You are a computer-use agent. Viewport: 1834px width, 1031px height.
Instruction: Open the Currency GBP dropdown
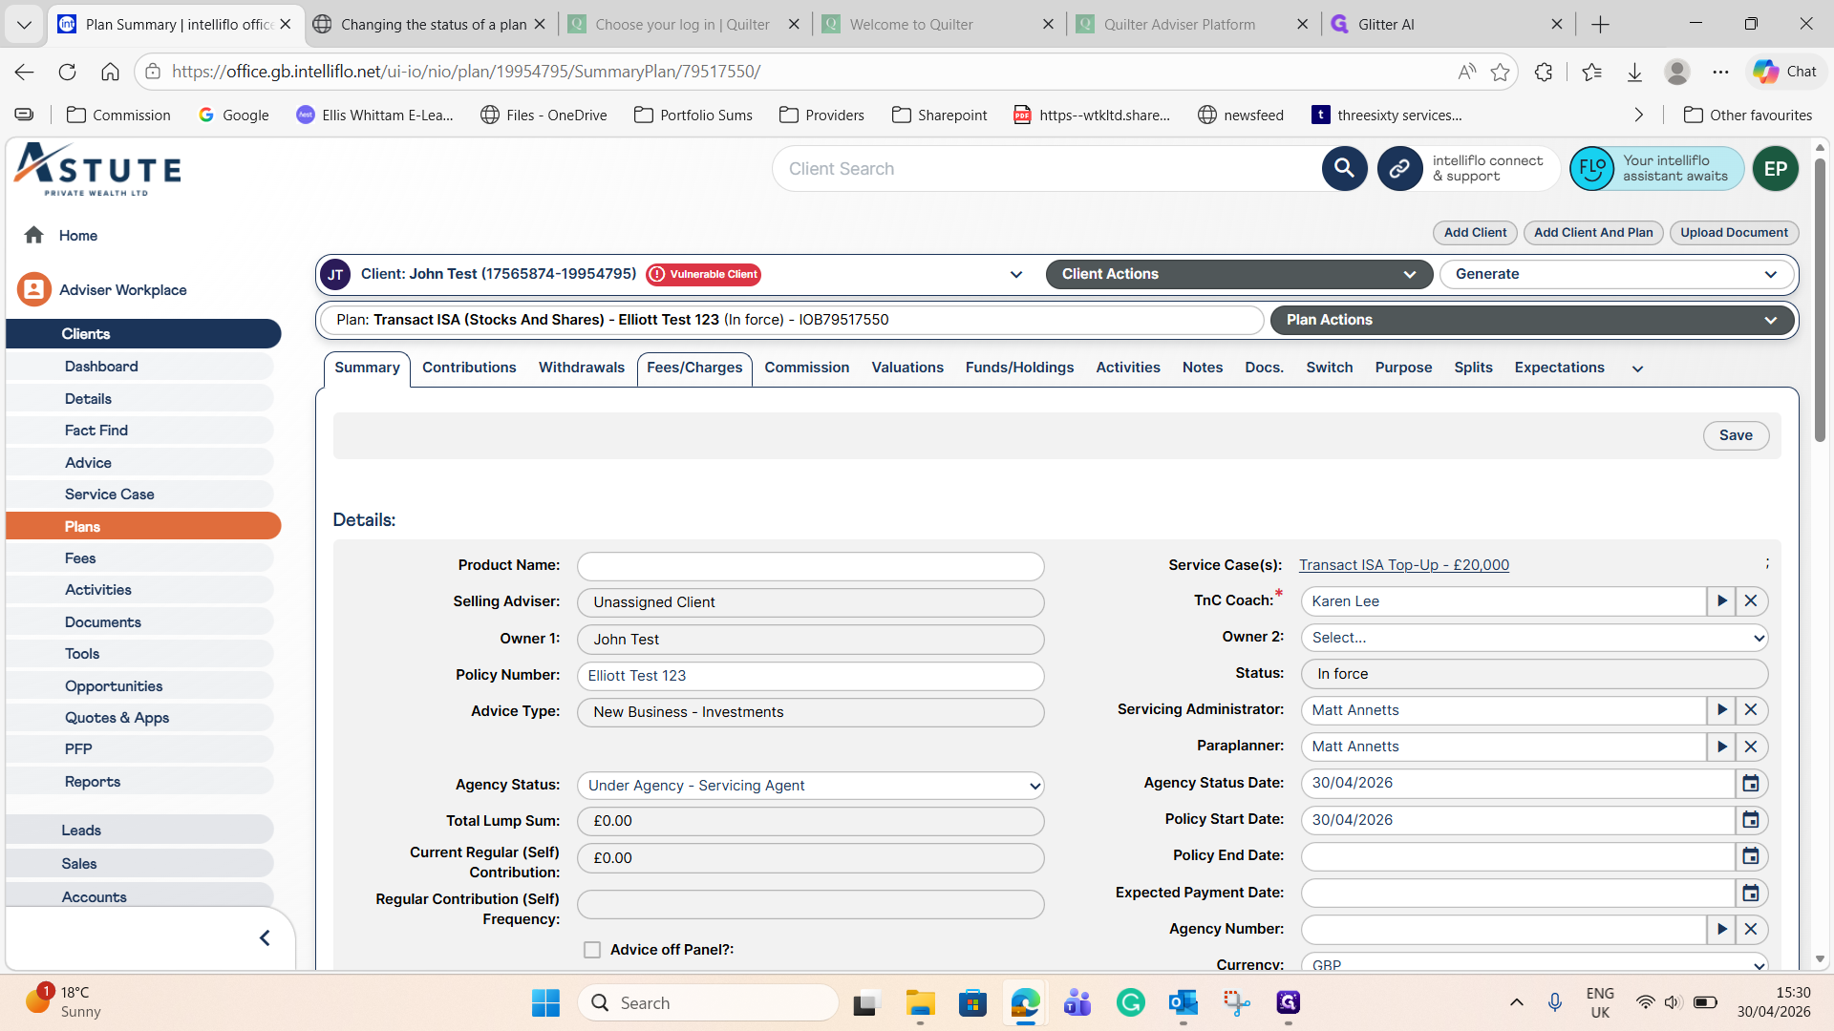(1534, 964)
